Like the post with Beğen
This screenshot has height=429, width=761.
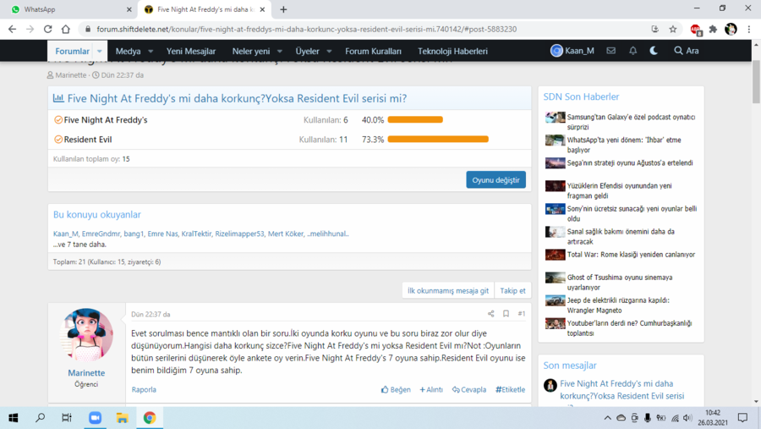point(396,389)
